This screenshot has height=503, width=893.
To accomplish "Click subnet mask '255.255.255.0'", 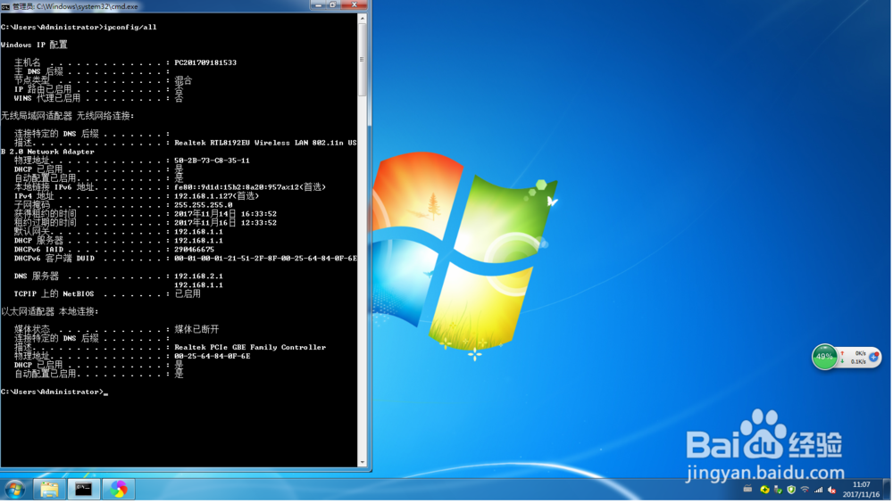I will click(204, 205).
